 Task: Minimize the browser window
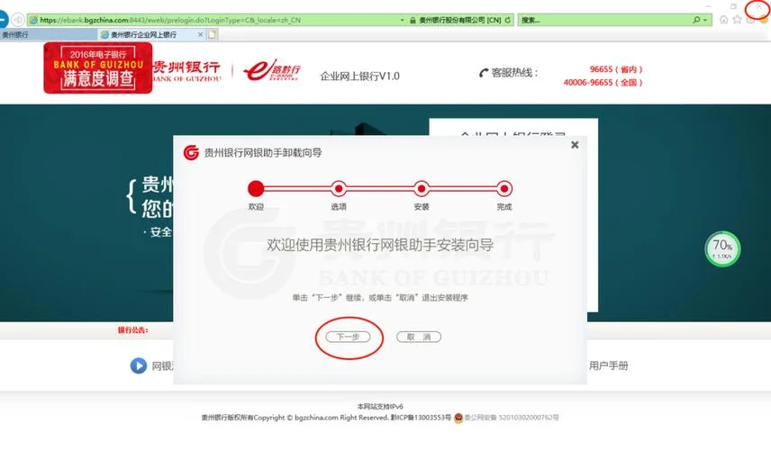(709, 6)
